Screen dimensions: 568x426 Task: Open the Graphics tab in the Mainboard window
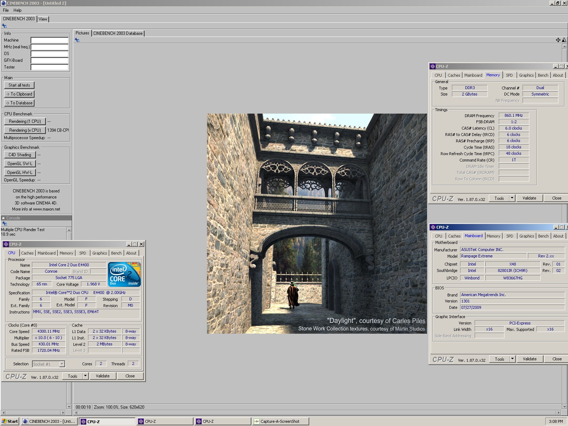point(527,236)
